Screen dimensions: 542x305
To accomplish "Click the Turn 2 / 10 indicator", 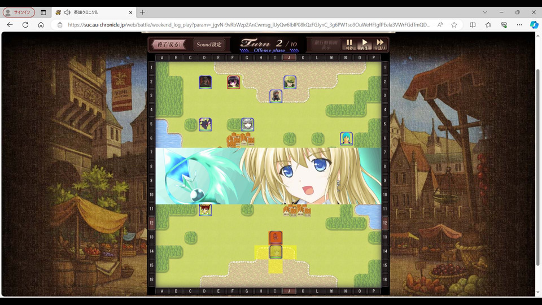I will click(x=269, y=43).
